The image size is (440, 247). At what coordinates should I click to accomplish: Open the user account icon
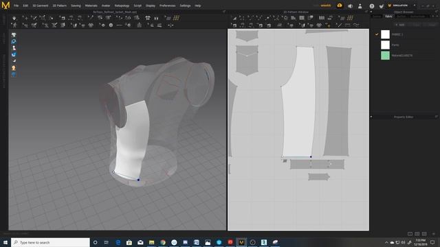(360, 6)
